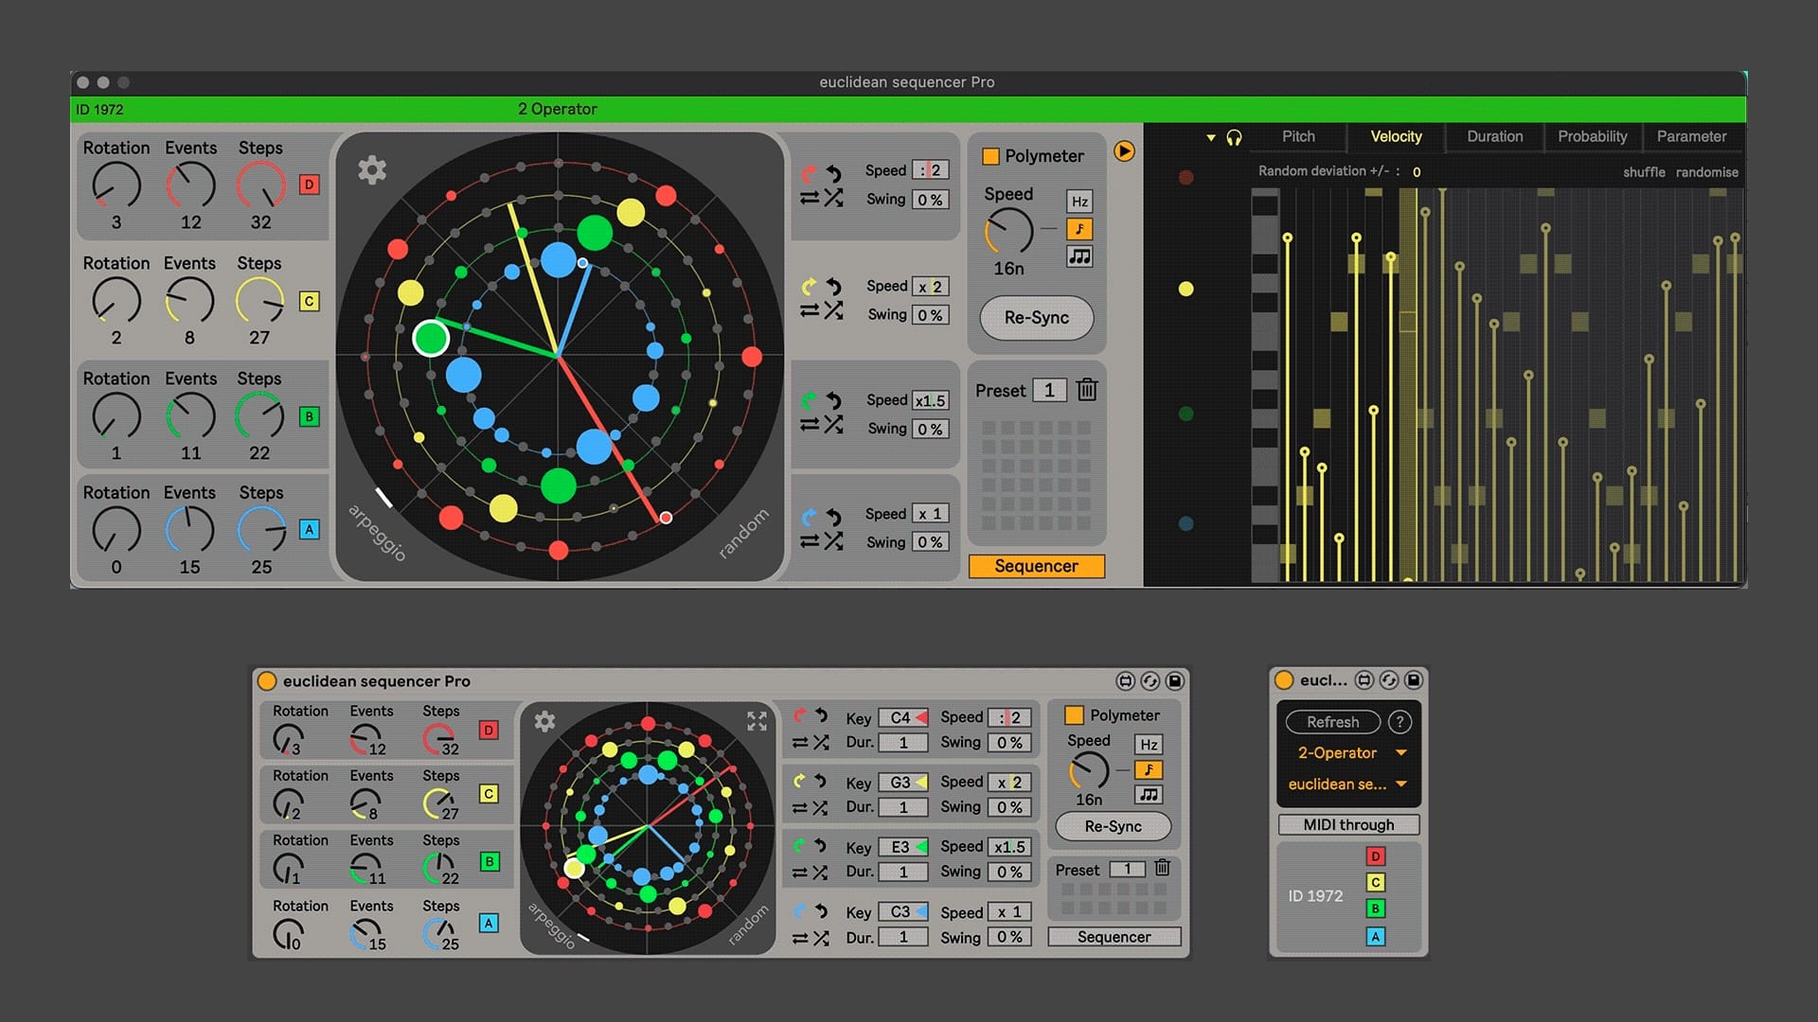
Task: Click the MIDI through button
Action: click(x=1348, y=825)
